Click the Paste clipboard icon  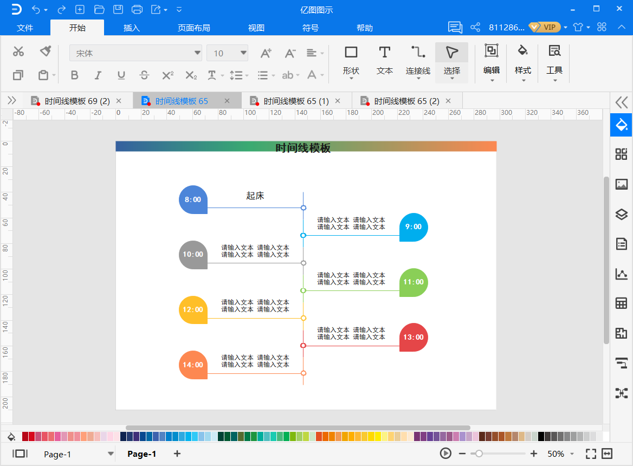tap(43, 75)
